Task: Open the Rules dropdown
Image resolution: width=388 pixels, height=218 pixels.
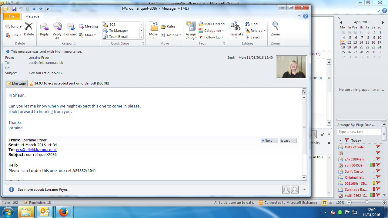Action: click(x=169, y=26)
